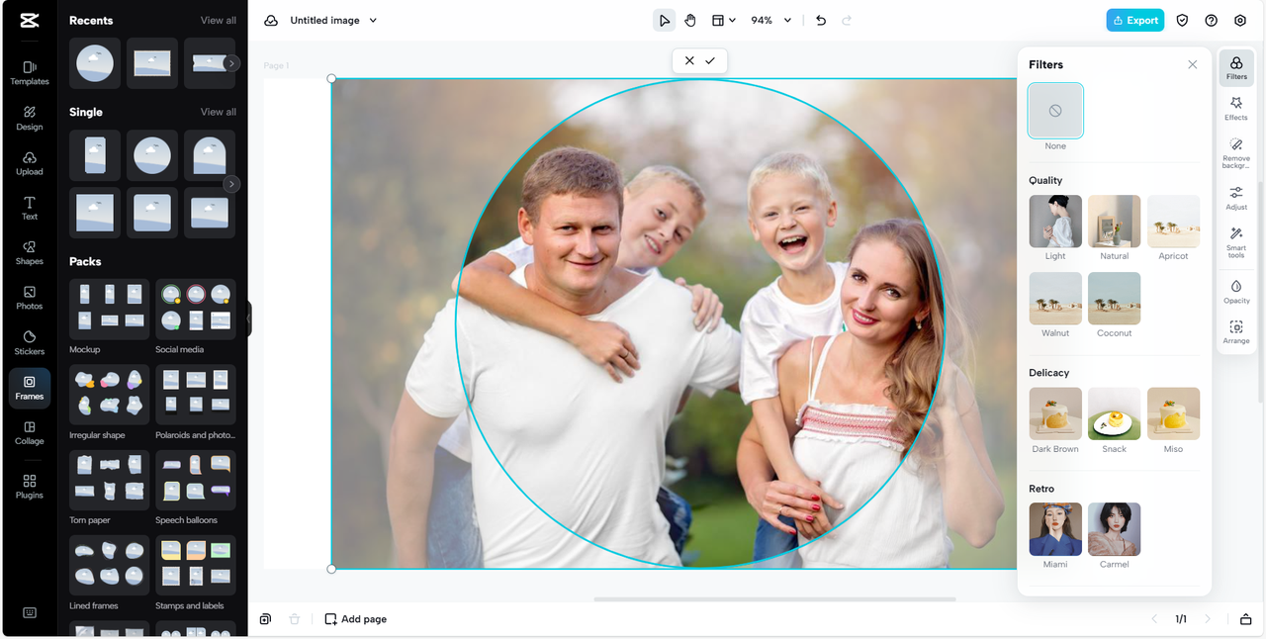This screenshot has width=1266, height=639.
Task: Apply the Apricot filter
Action: pyautogui.click(x=1174, y=221)
